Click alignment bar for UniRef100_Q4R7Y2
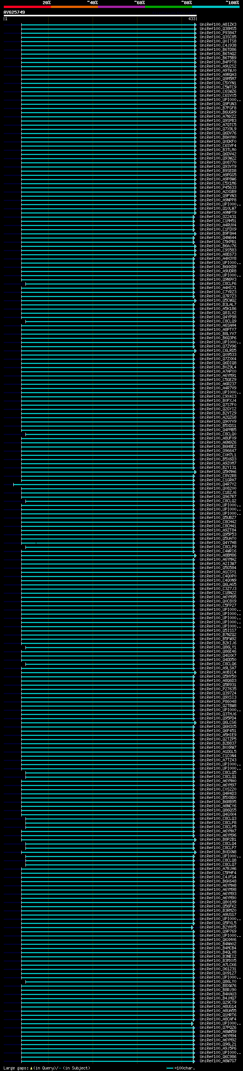The image size is (243, 1071). [x=104, y=484]
